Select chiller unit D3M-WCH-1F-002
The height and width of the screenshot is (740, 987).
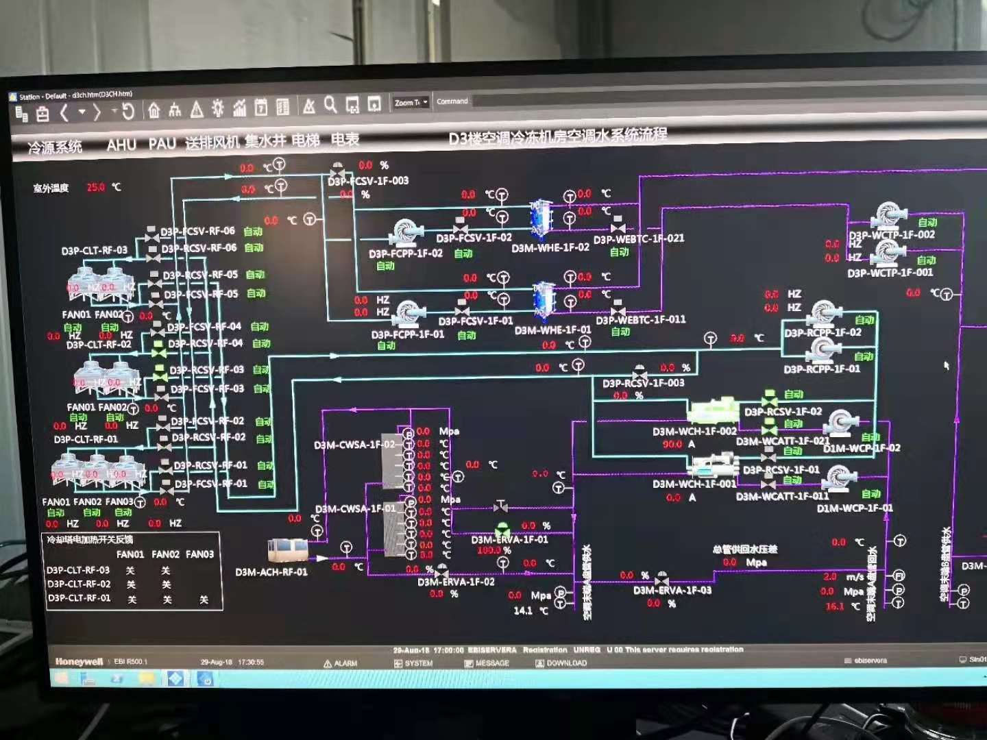coord(713,411)
